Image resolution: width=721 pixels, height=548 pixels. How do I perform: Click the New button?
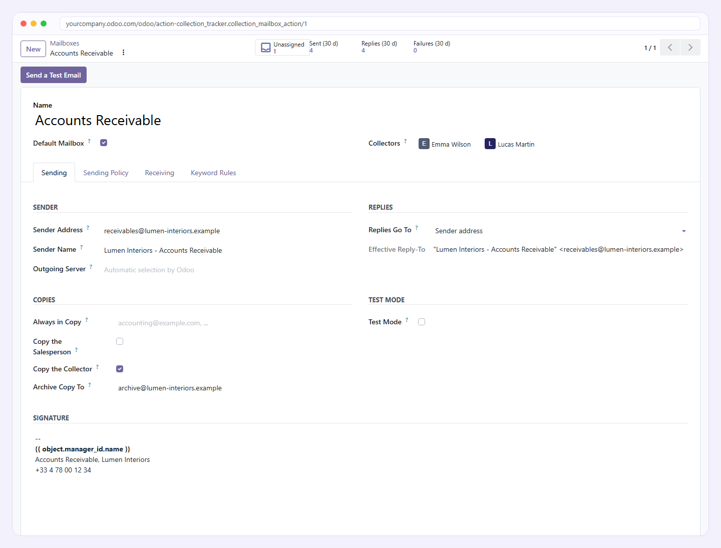click(33, 49)
